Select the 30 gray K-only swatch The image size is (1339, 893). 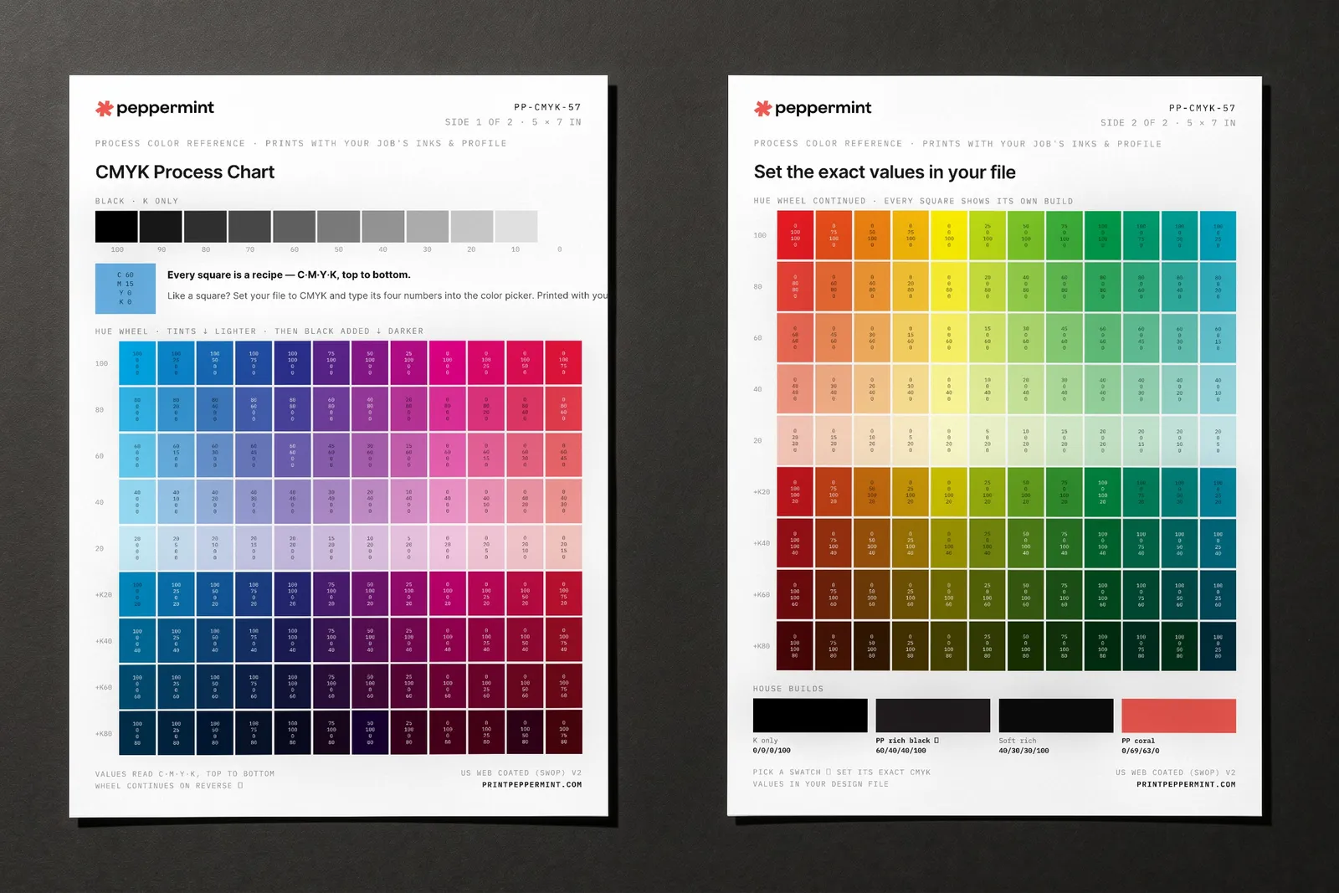427,227
